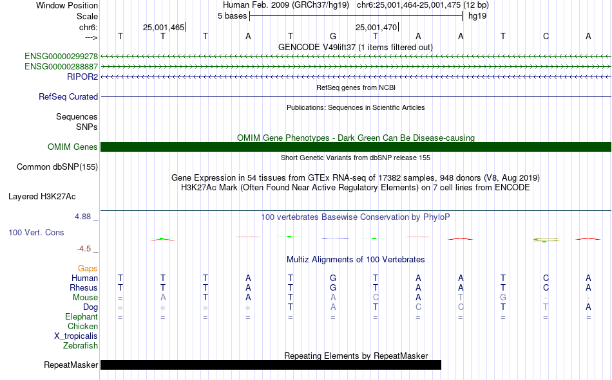612x380 pixels.
Task: Click the hg19 scale label
Action: 477,16
